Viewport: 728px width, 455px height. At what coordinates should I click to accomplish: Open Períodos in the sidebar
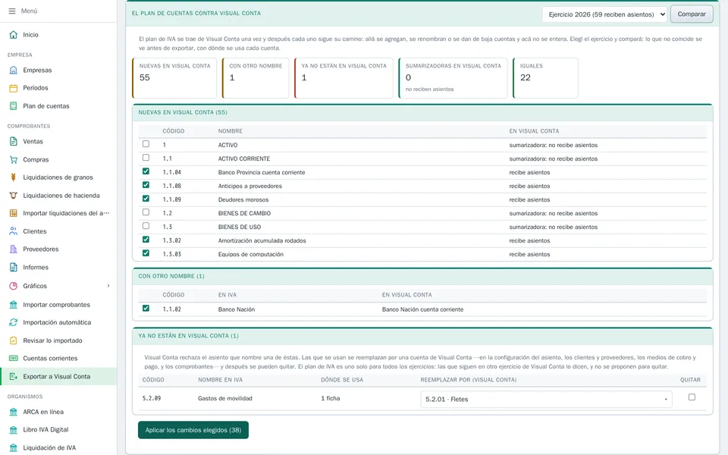58,88
